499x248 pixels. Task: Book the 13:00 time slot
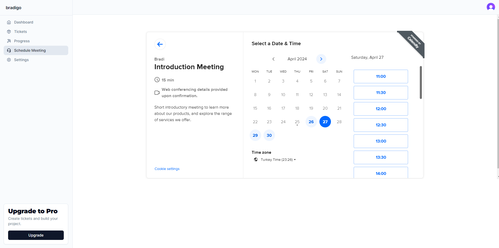tap(381, 141)
